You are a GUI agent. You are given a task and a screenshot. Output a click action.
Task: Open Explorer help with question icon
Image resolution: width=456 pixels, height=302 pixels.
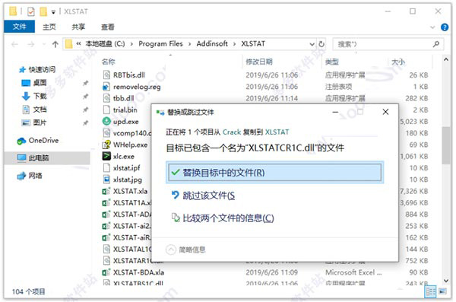click(x=445, y=27)
